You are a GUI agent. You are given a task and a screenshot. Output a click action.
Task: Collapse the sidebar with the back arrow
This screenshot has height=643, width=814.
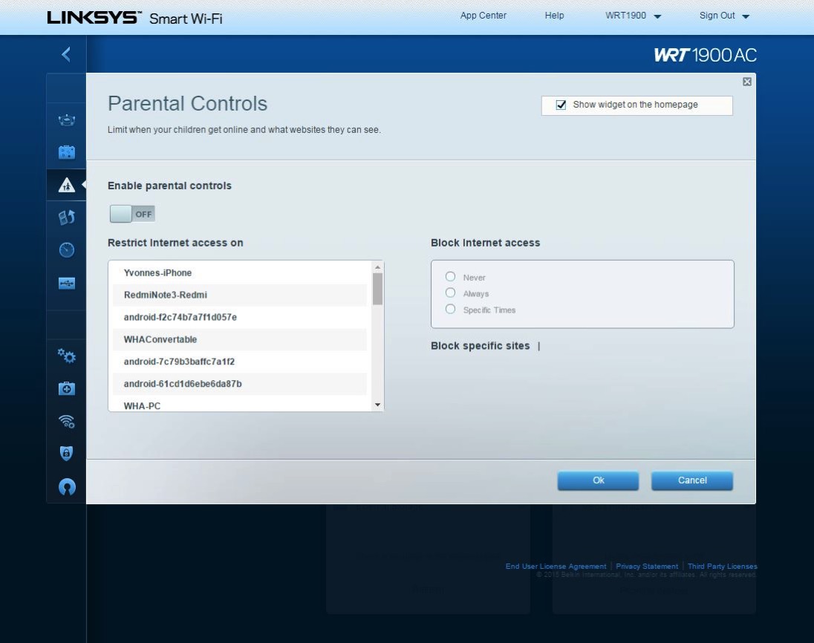coord(66,54)
